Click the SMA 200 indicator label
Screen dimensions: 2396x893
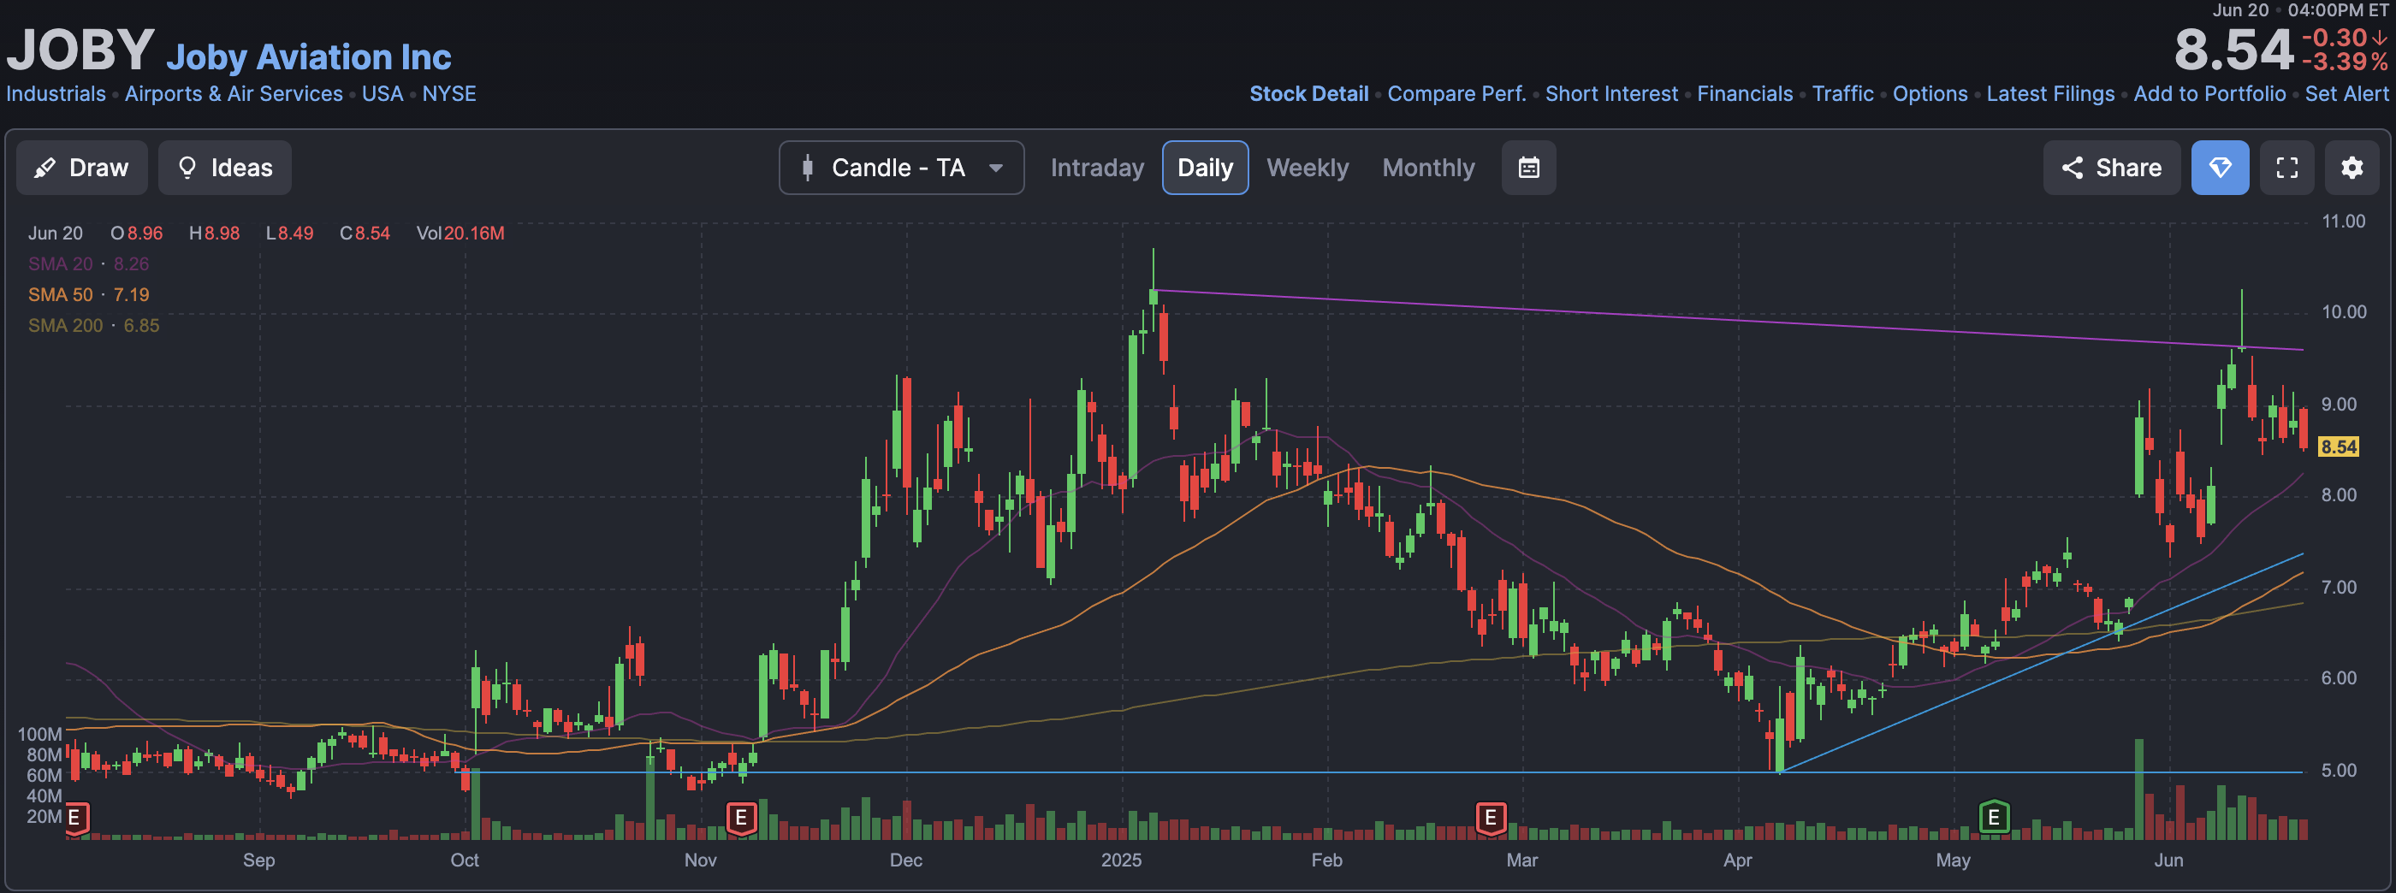(x=65, y=326)
